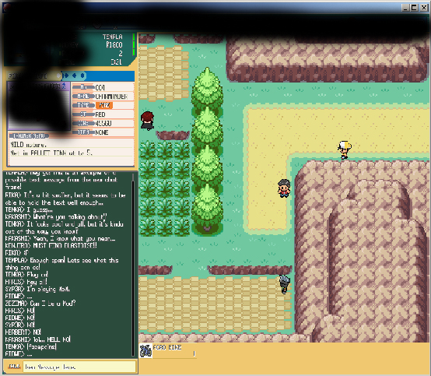The height and width of the screenshot is (376, 431).
Task: Click the red-haired character sprite near the grass
Action: (x=147, y=121)
